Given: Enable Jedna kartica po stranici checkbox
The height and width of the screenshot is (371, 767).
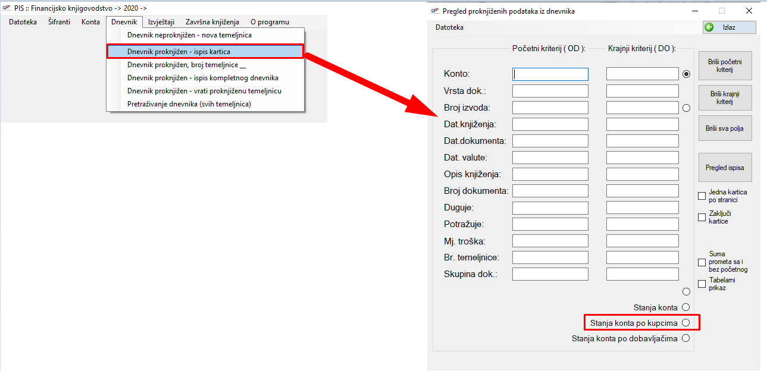Looking at the screenshot, I should click(x=702, y=196).
